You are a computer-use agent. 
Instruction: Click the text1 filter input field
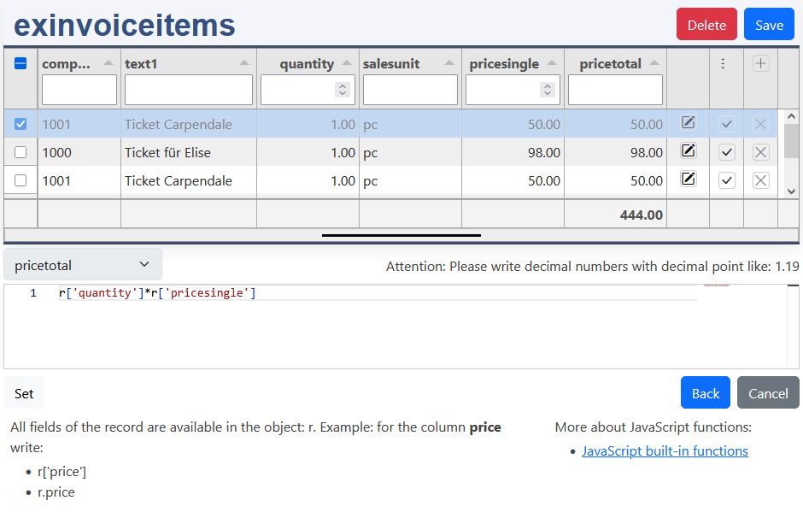coord(188,90)
